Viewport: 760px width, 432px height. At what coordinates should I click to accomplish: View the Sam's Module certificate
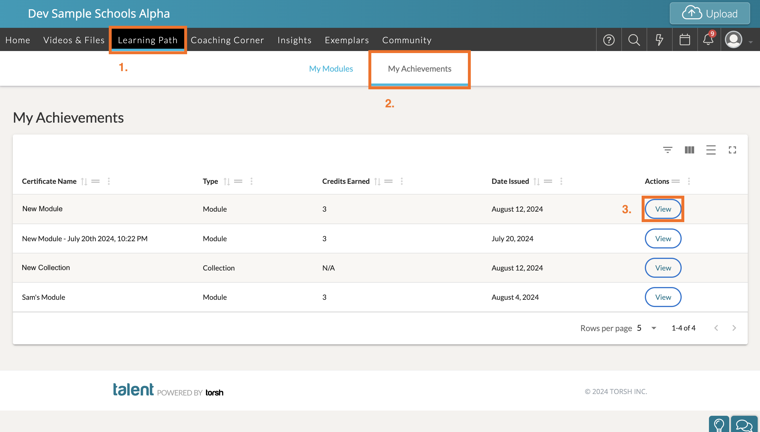663,297
